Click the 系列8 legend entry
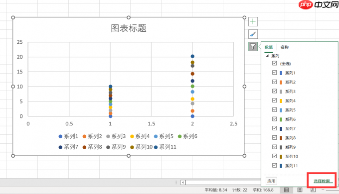339x194 pixels. [92, 147]
